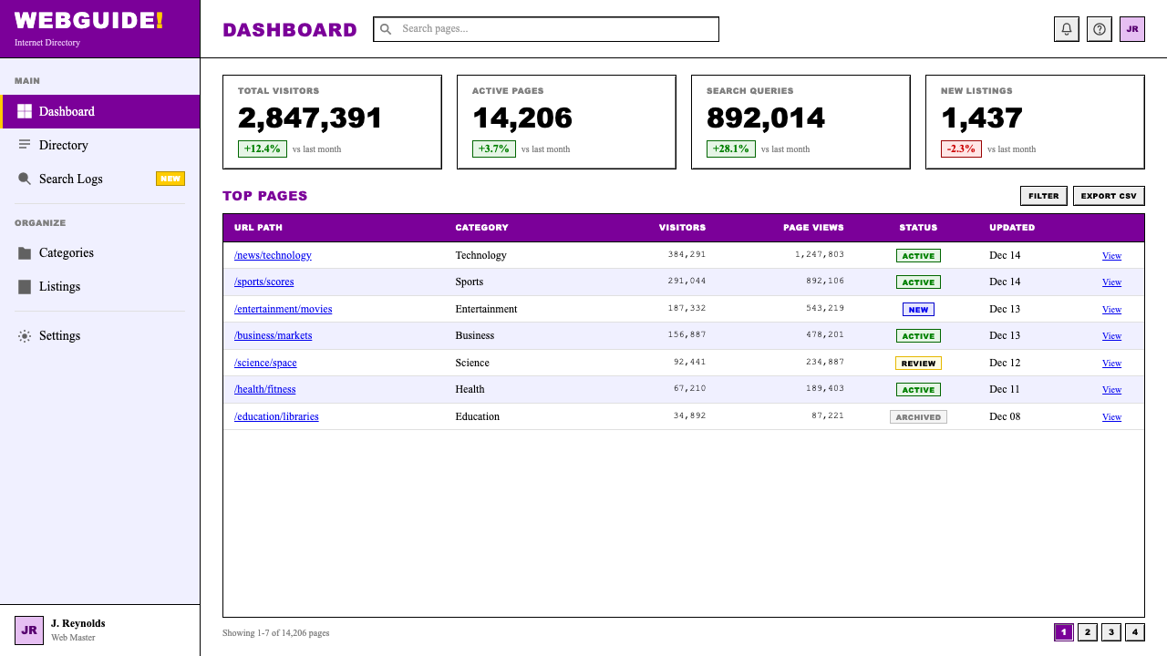This screenshot has width=1167, height=656.
Task: Click the Dashboard grid icon in sidebar
Action: pos(25,111)
